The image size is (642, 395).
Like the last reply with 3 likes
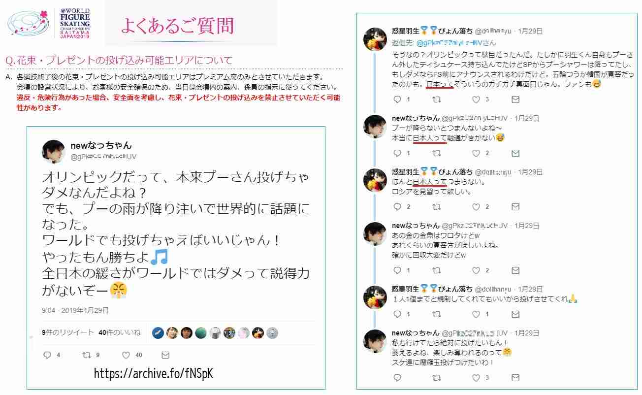[476, 378]
